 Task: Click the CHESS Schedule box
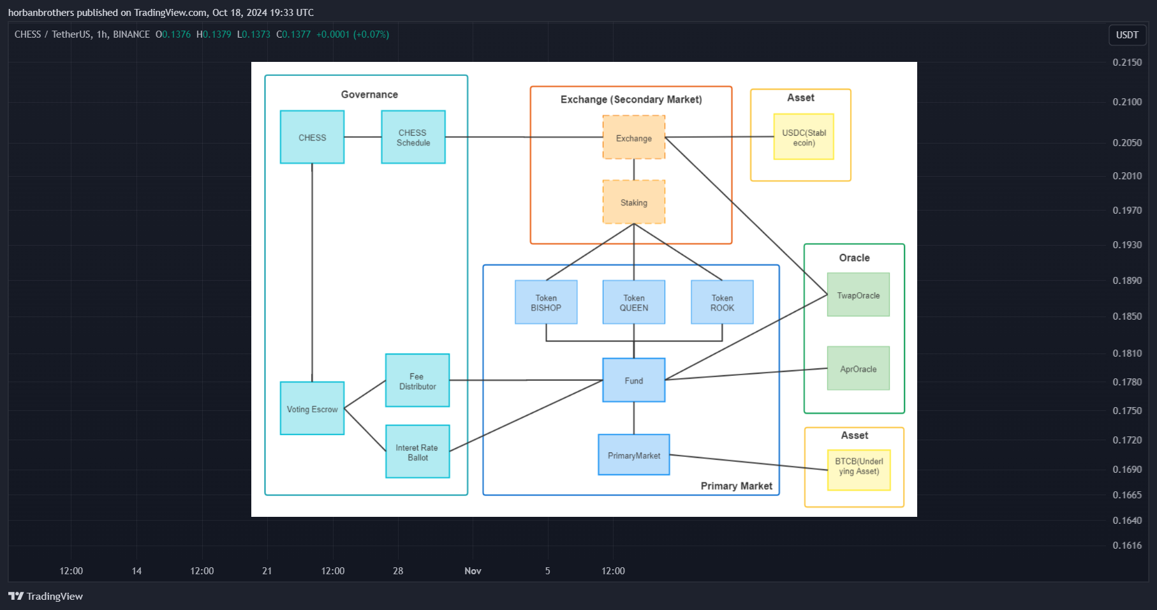click(413, 137)
